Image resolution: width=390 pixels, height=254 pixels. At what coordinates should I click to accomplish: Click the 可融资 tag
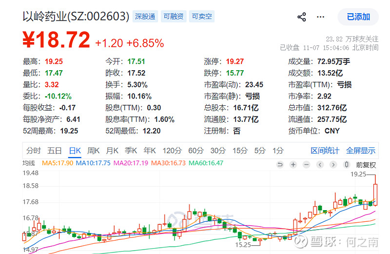(x=174, y=17)
